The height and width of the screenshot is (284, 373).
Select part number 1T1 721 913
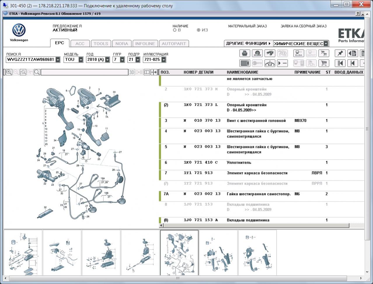click(x=198, y=173)
